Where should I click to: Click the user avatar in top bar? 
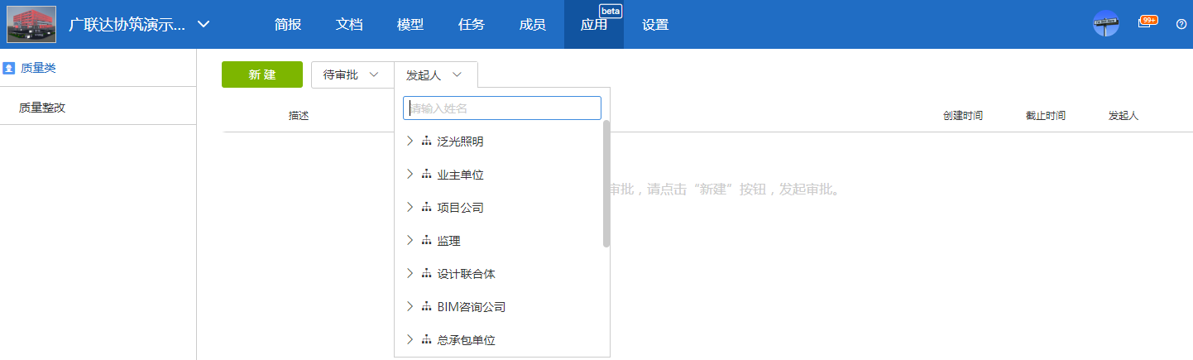1105,24
